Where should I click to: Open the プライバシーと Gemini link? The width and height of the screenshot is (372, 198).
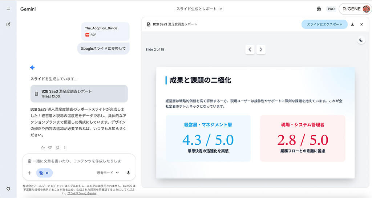tap(82, 193)
